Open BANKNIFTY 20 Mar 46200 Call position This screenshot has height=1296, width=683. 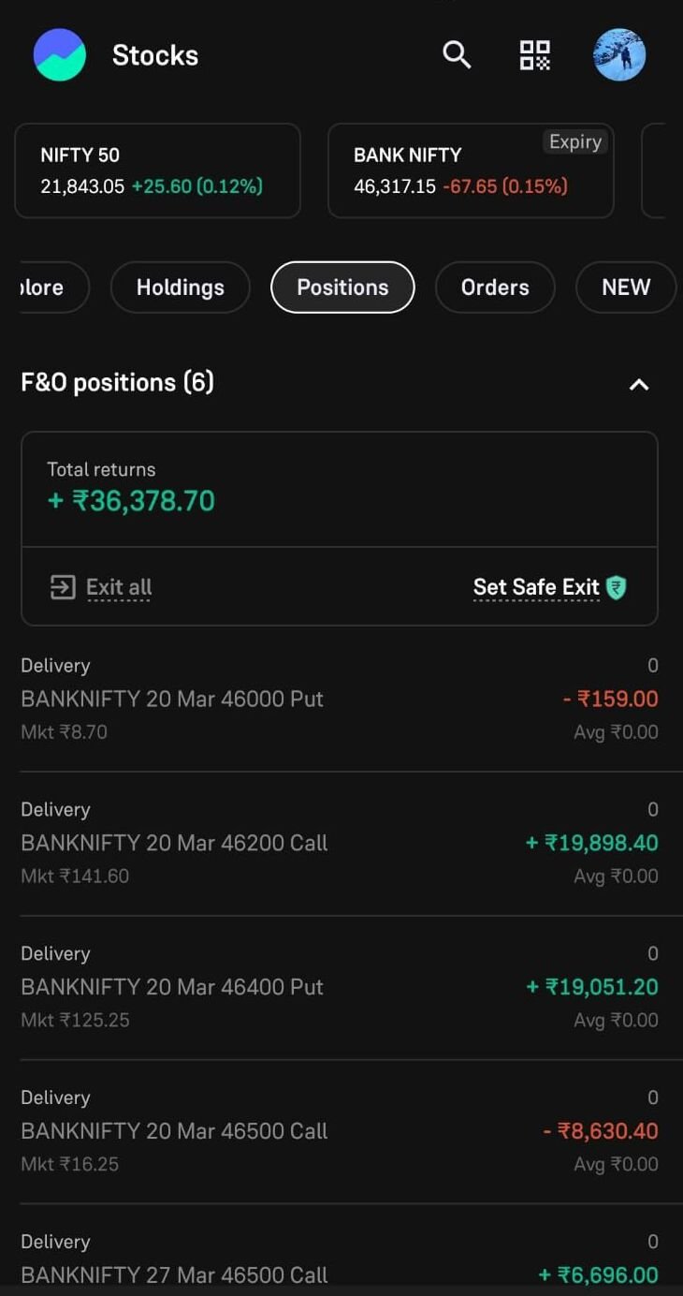pyautogui.click(x=174, y=843)
